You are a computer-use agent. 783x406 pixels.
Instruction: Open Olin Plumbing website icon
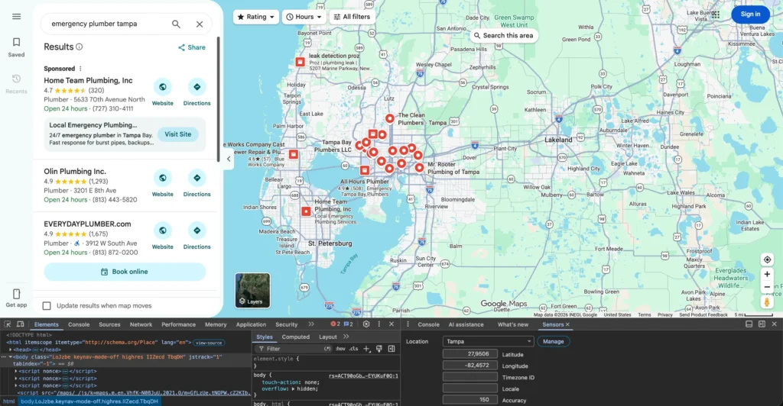coord(162,178)
